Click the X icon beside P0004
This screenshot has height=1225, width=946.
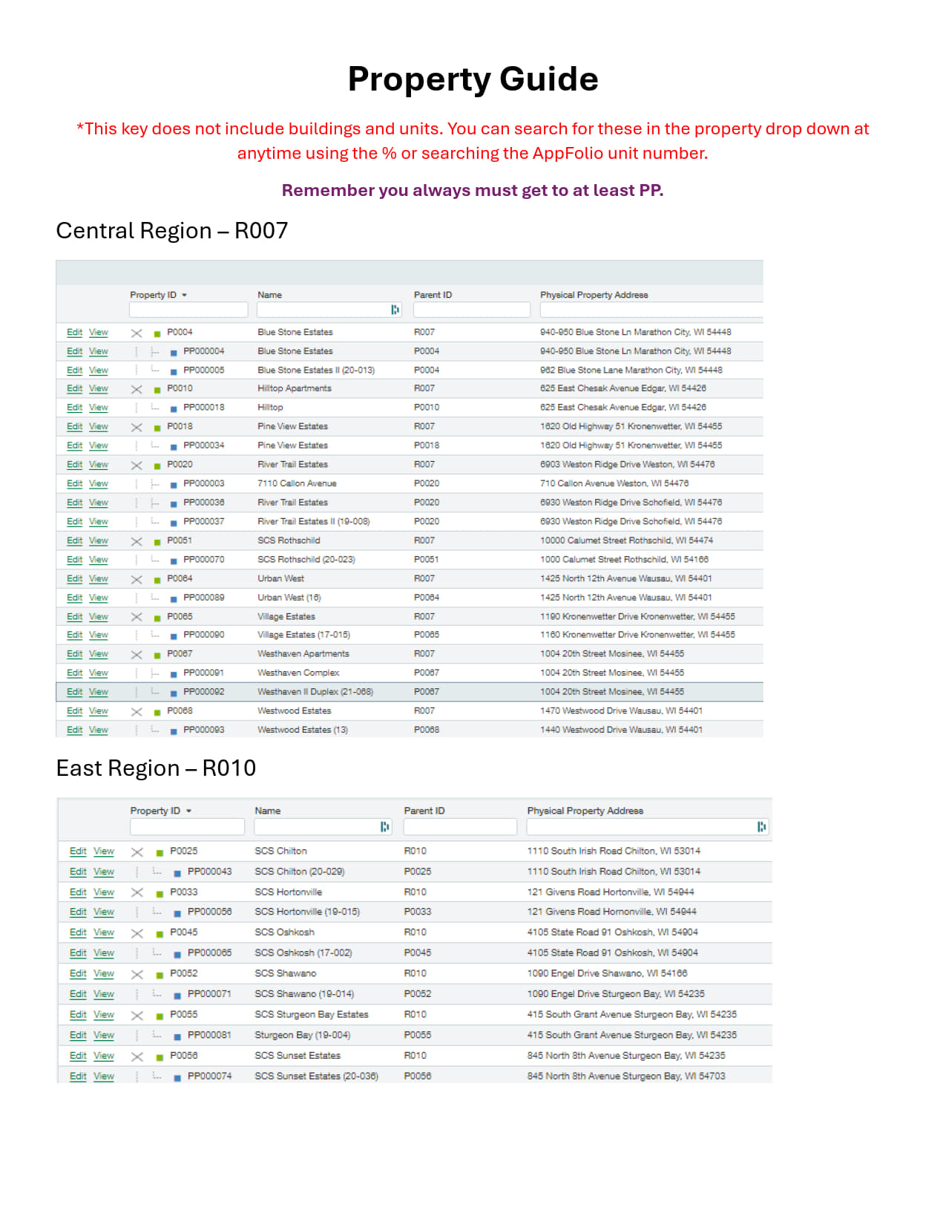click(137, 333)
